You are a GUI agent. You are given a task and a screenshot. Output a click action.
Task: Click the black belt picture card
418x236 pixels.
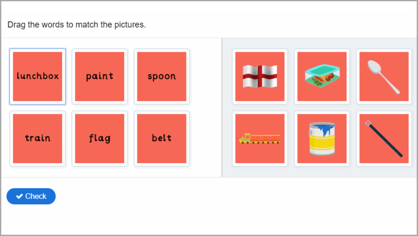point(384,138)
